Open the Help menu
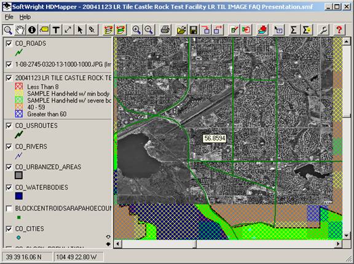The image size is (354, 264). click(25, 17)
